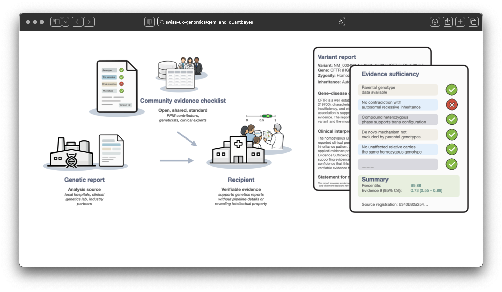This screenshot has width=502, height=292.
Task: Toggle the Safari sidebar button
Action: [56, 22]
